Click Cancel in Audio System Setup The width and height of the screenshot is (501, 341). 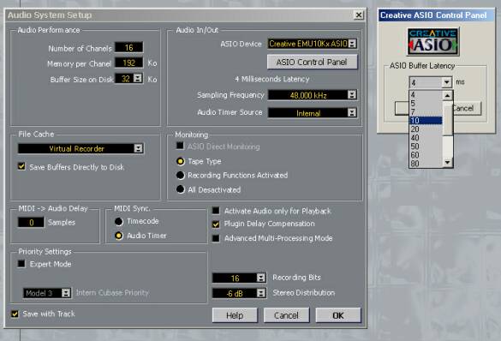tap(286, 315)
